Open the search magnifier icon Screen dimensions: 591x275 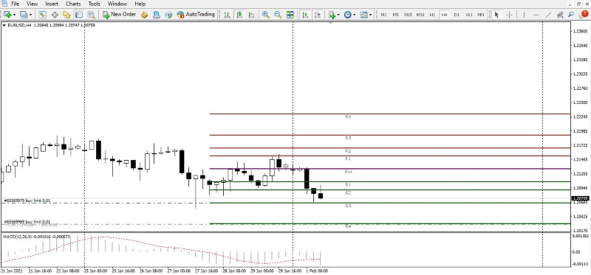571,15
